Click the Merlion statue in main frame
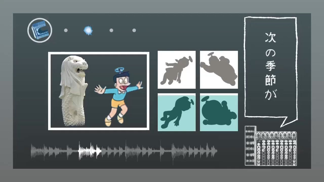The width and height of the screenshot is (324, 182). click(73, 91)
